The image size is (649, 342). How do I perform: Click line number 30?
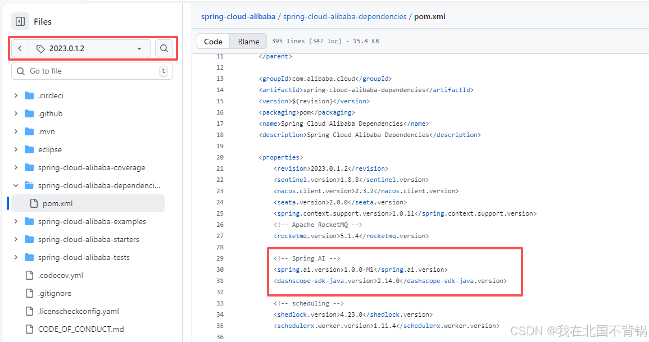[220, 270]
